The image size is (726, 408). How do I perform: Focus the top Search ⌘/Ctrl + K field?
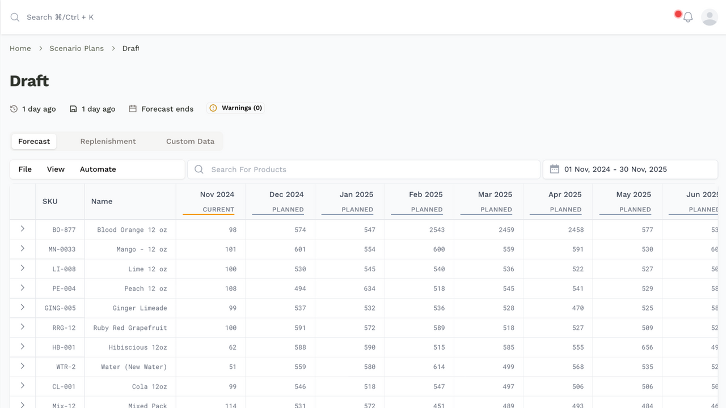point(60,18)
